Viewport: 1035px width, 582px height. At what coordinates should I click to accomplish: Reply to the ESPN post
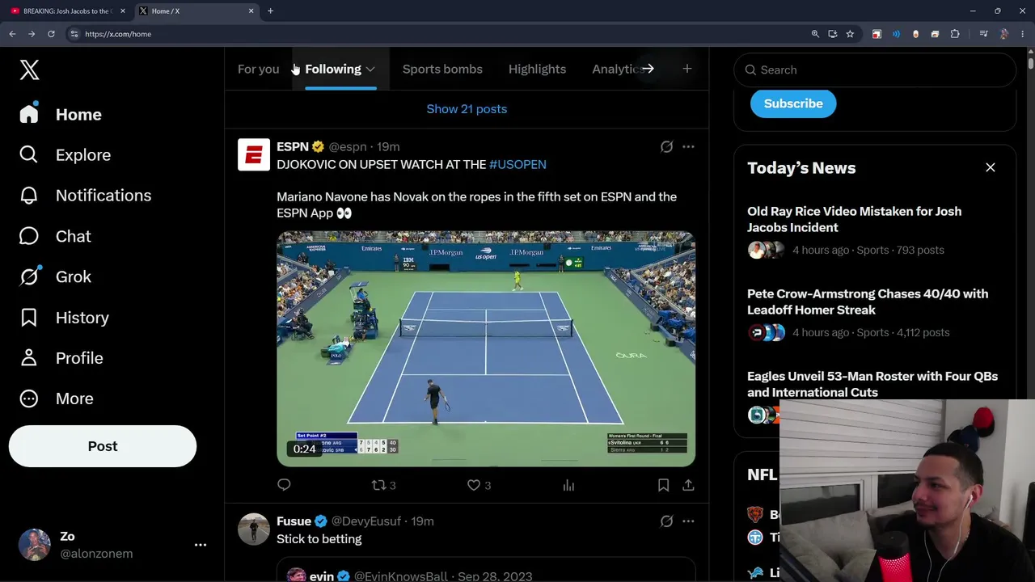point(284,485)
